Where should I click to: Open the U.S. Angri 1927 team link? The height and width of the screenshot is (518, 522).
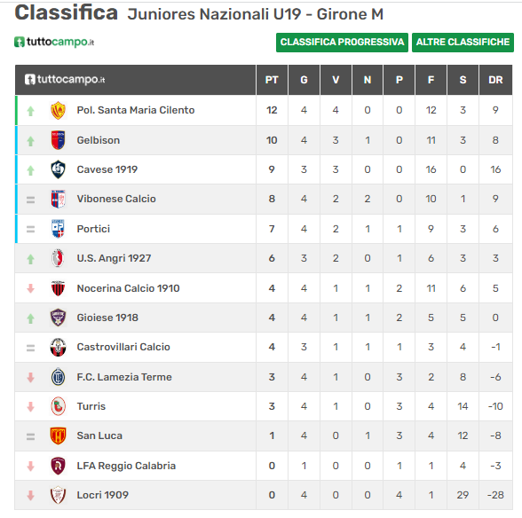click(114, 258)
